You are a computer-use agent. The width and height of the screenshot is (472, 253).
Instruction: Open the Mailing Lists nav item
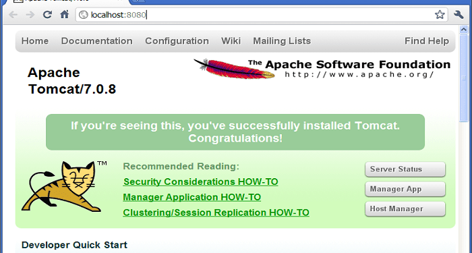tap(282, 41)
